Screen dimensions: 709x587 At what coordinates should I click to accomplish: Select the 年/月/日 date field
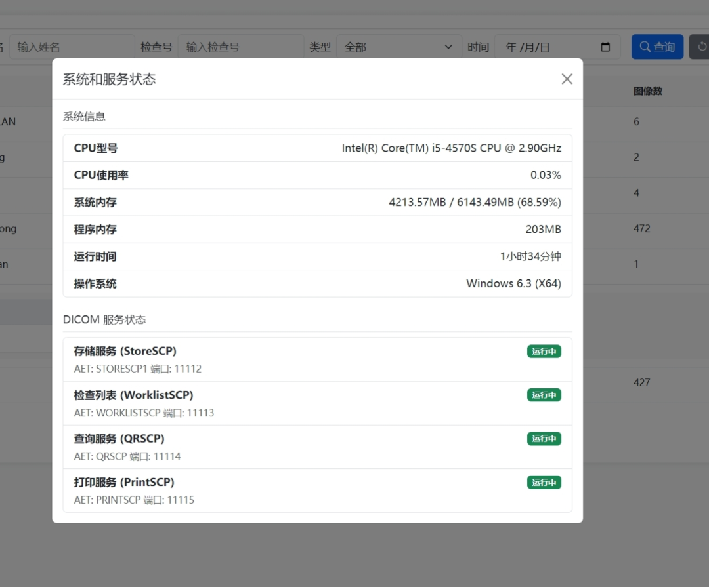(x=545, y=47)
